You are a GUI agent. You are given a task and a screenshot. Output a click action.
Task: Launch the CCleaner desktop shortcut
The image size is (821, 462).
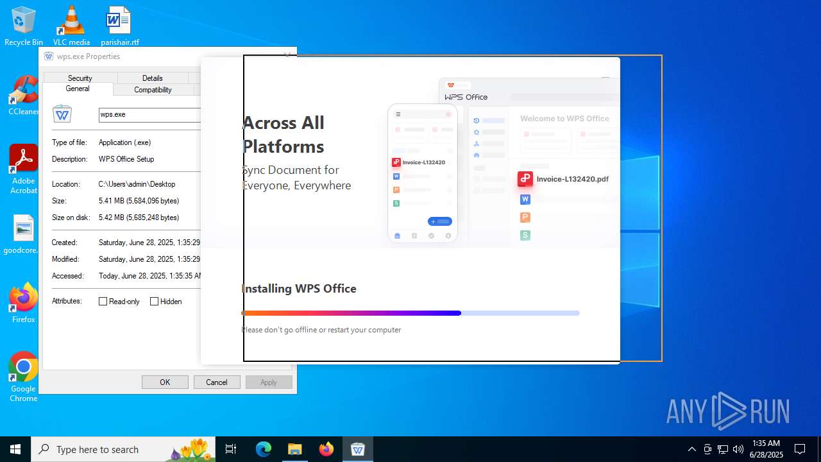24,95
